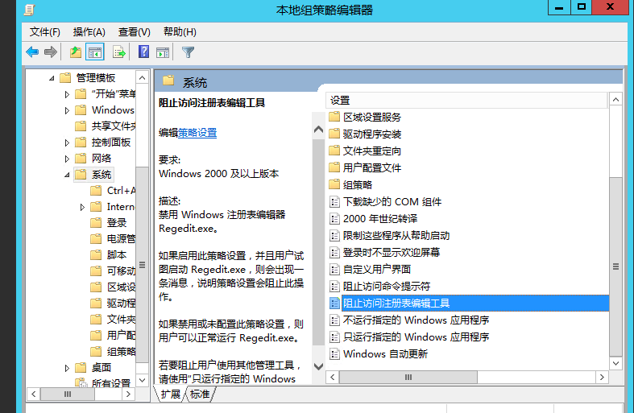Image resolution: width=634 pixels, height=413 pixels.
Task: Click the policy icon beside 下载缺少的 COM 组件
Action: pyautogui.click(x=334, y=201)
